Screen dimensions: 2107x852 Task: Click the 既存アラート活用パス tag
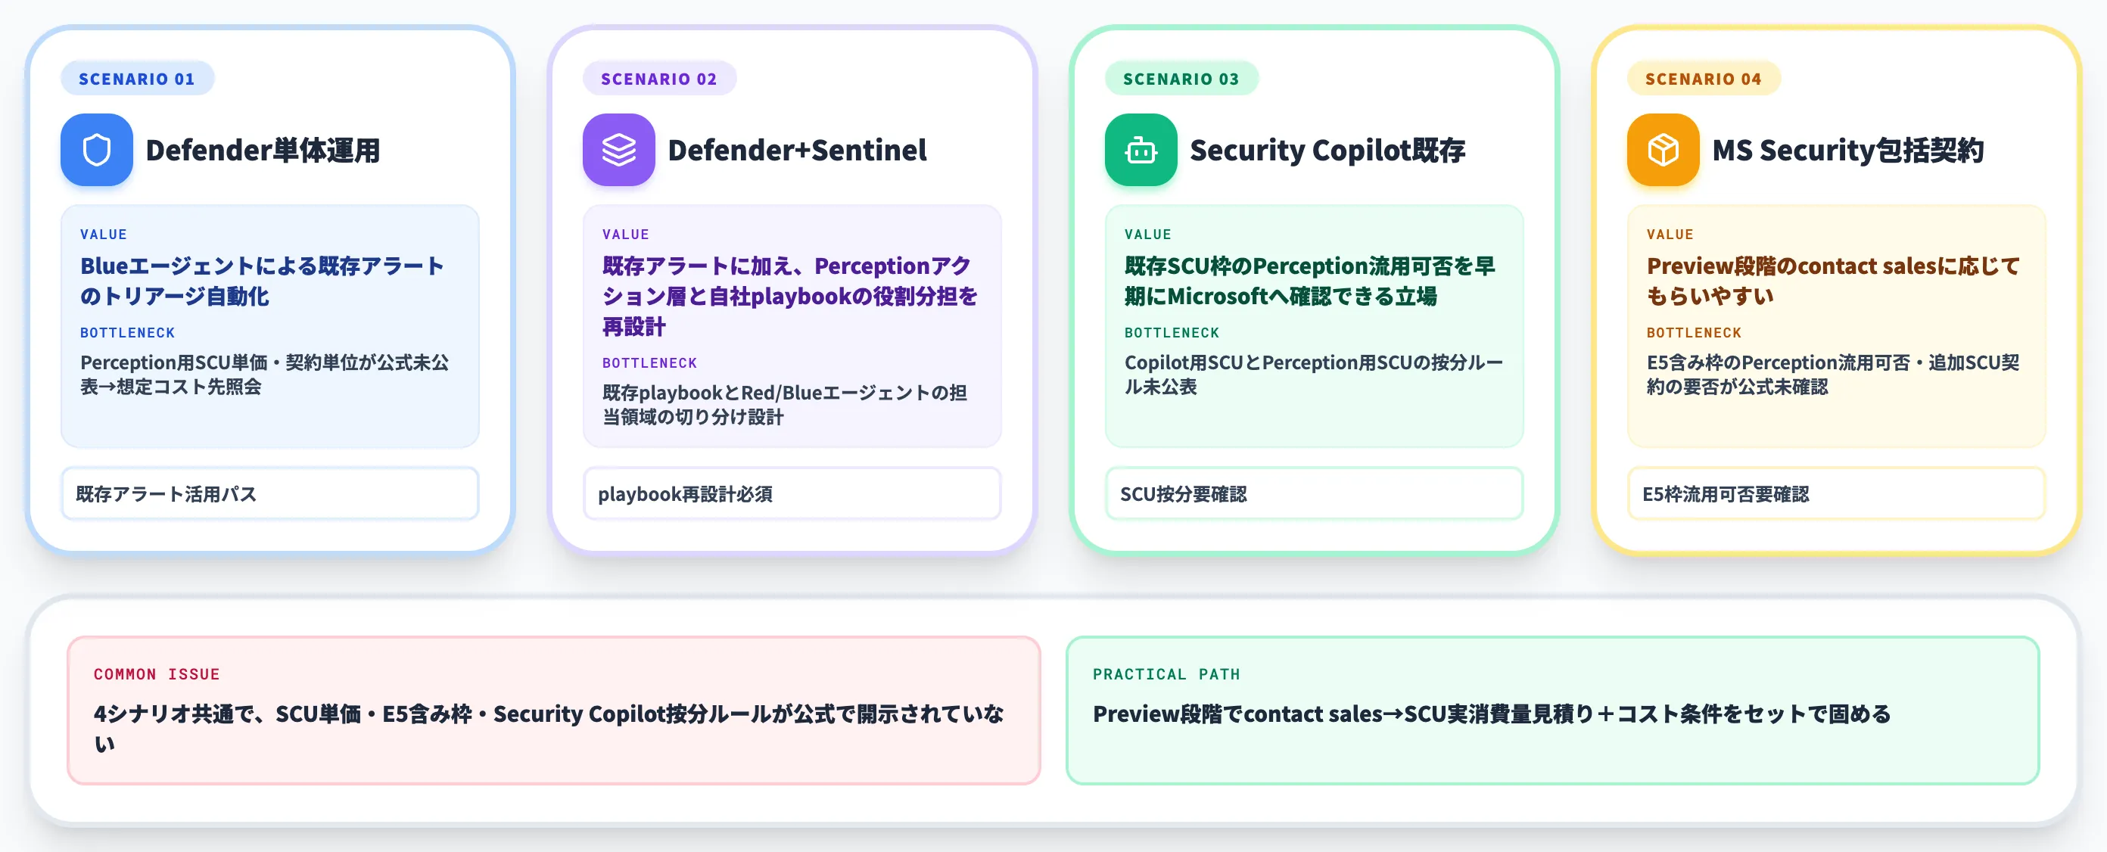pos(270,494)
